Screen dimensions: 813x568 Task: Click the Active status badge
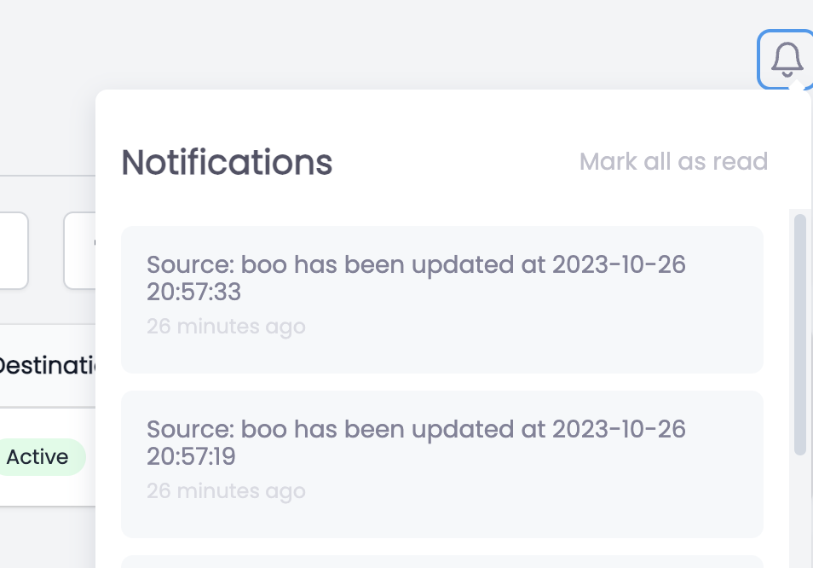[x=37, y=457]
